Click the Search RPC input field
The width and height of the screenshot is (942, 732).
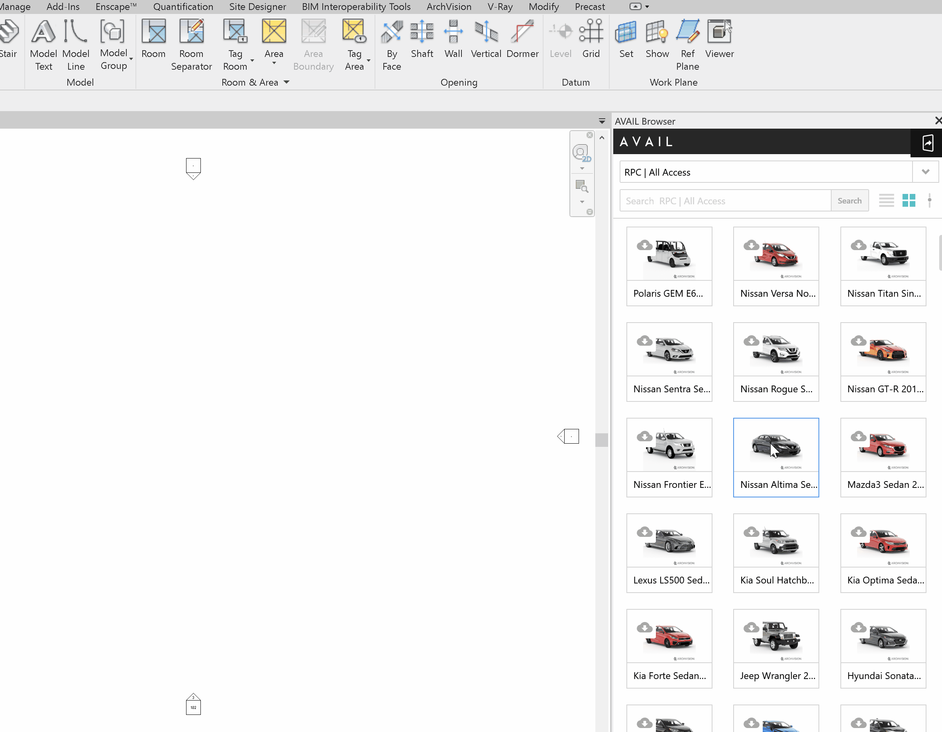(726, 200)
